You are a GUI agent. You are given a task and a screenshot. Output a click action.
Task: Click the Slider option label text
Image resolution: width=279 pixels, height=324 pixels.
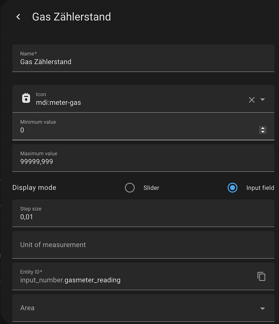click(151, 188)
